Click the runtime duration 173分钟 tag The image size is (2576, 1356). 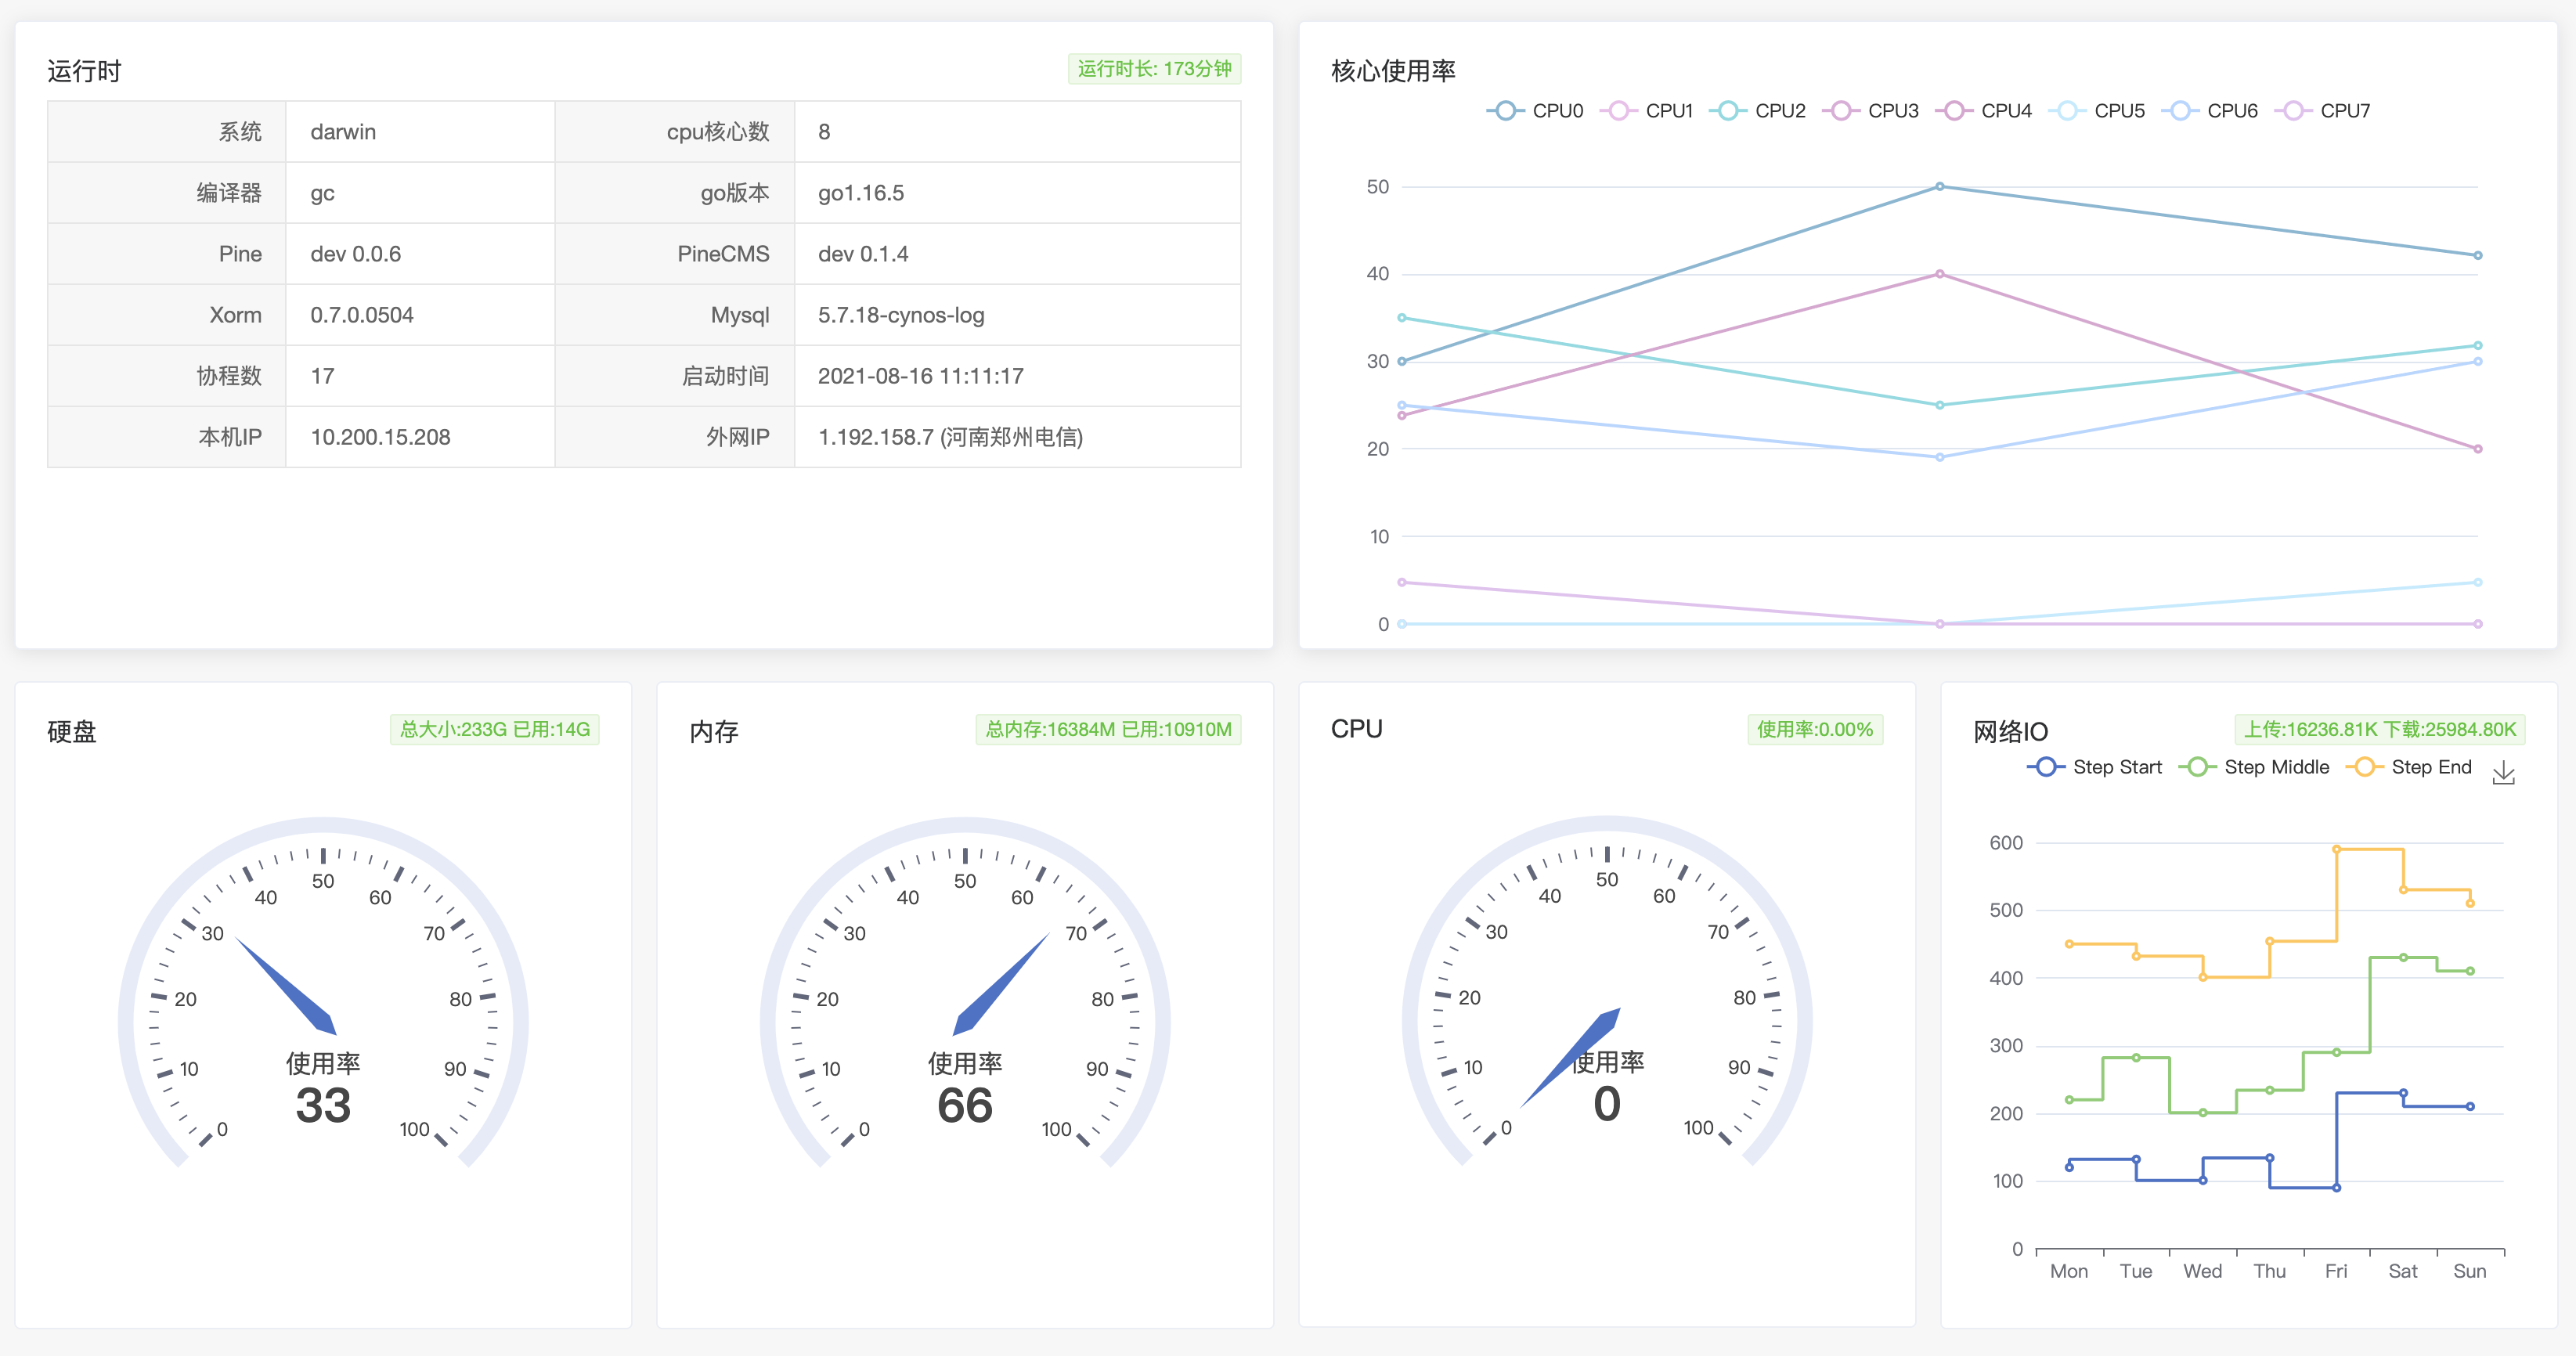1154,69
